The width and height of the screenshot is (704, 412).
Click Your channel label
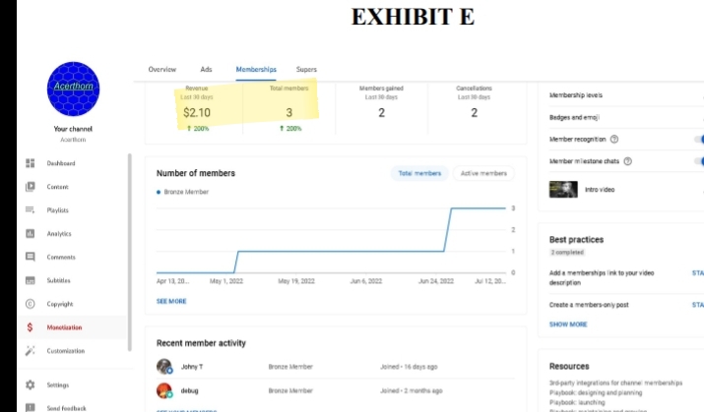(73, 129)
